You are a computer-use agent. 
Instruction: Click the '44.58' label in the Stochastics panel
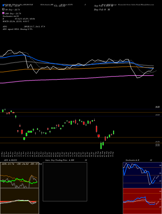coord(157,177)
